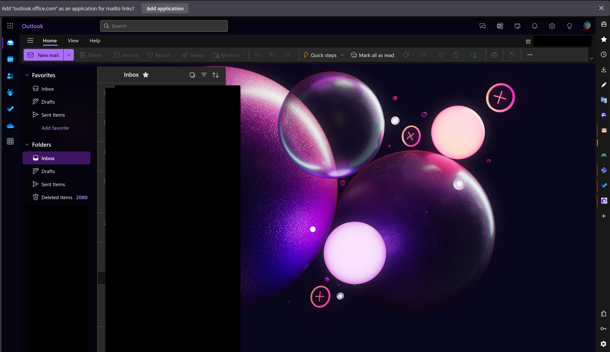Open Mail in the left rail
This screenshot has height=352, width=610.
point(10,42)
